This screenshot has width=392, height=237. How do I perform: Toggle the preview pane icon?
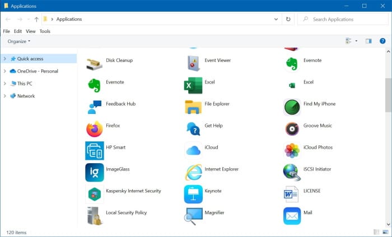(368, 41)
